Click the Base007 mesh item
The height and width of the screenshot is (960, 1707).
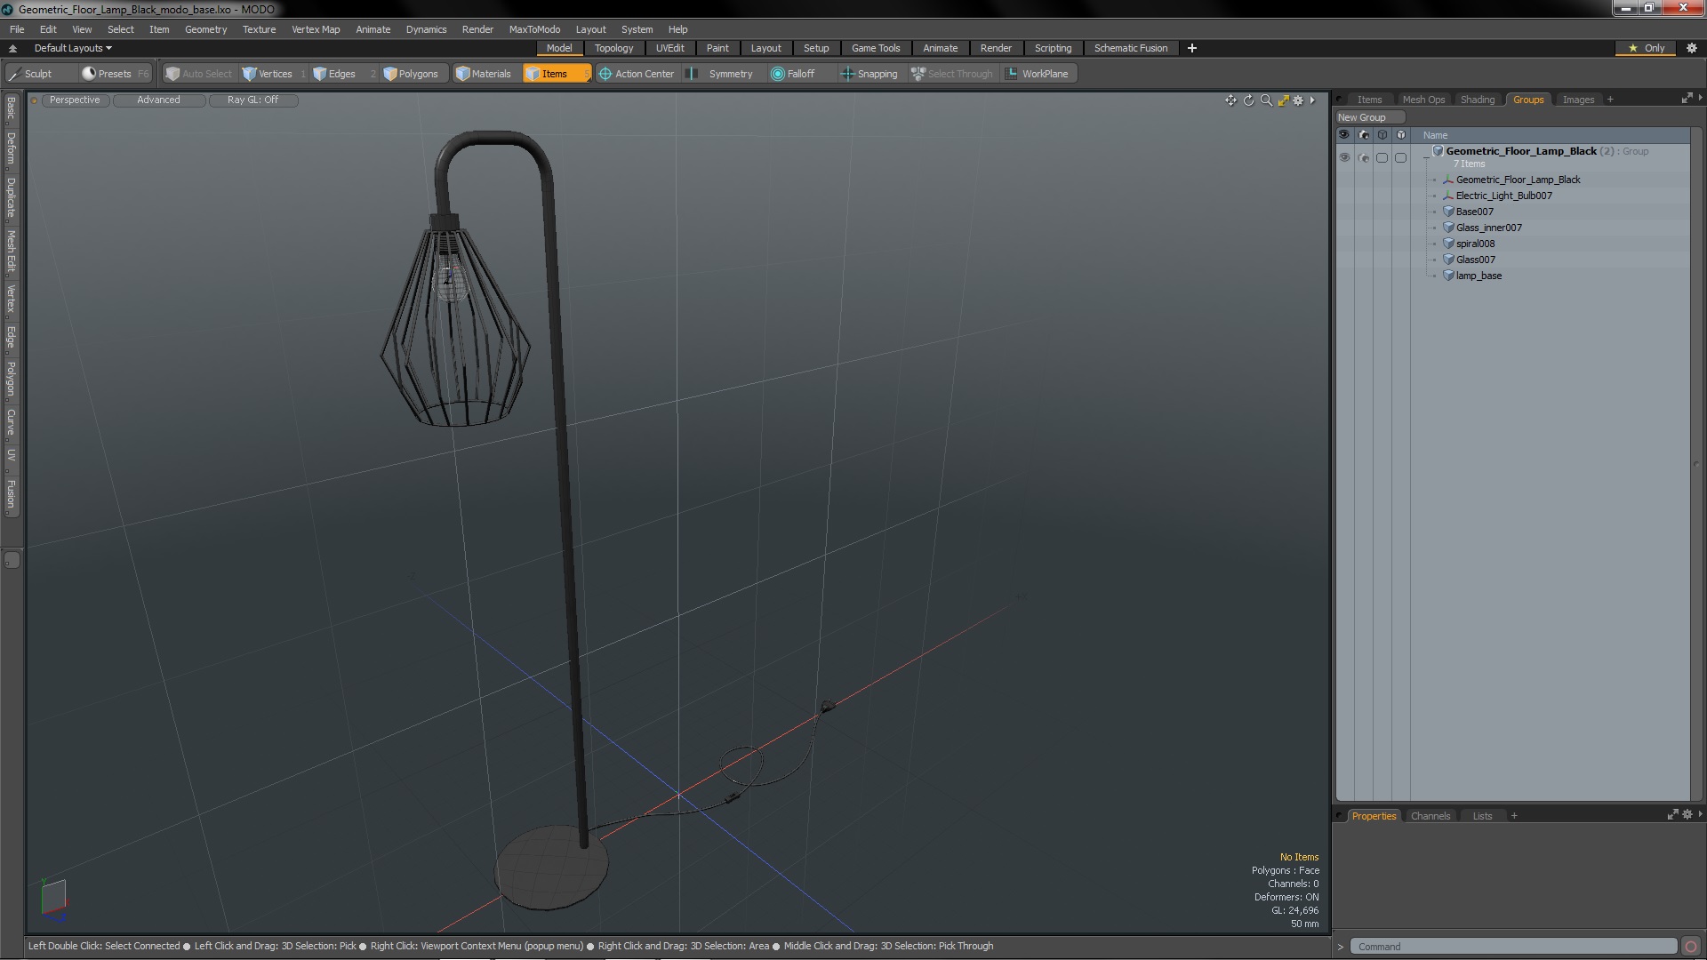1475,212
